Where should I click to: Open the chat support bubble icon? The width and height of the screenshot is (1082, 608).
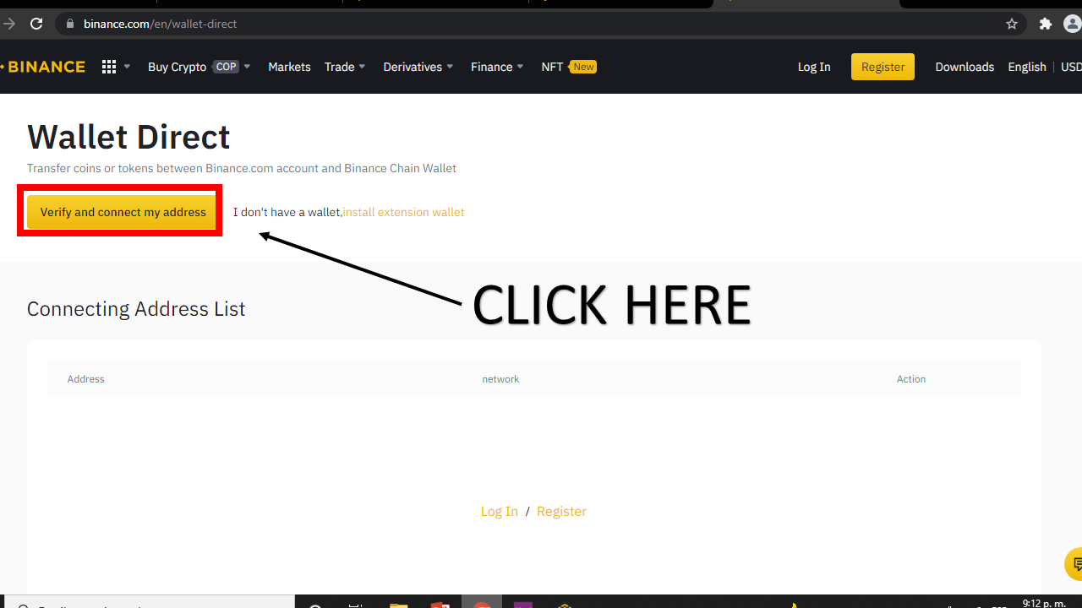(1074, 564)
